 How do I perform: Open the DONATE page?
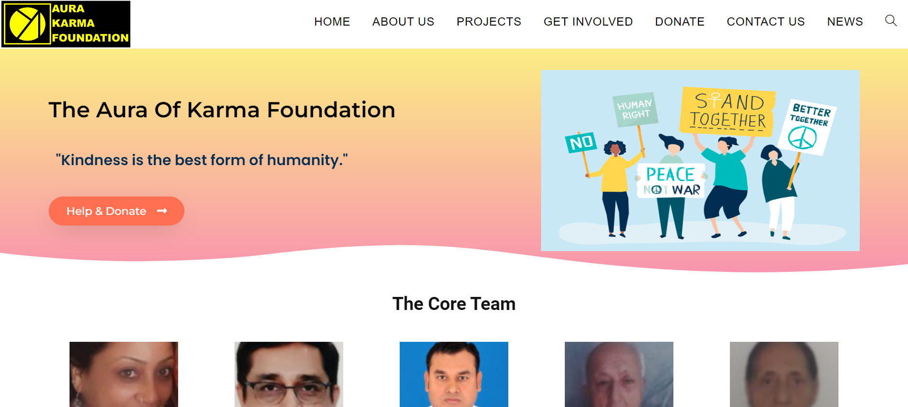680,22
